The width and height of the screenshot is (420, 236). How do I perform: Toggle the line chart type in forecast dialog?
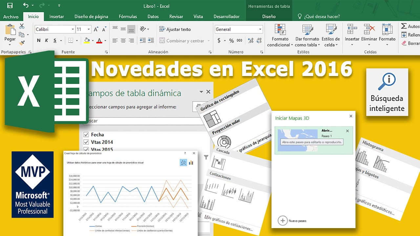click(183, 162)
